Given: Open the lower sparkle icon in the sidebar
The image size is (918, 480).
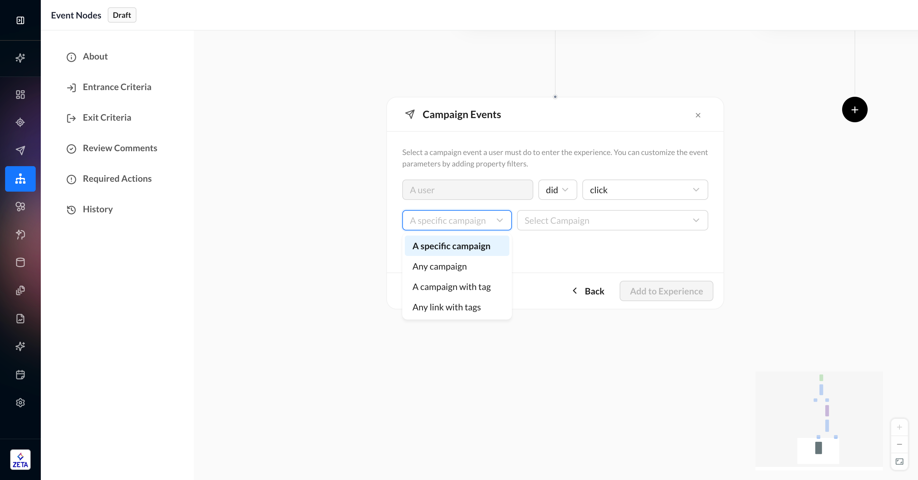Looking at the screenshot, I should point(20,346).
